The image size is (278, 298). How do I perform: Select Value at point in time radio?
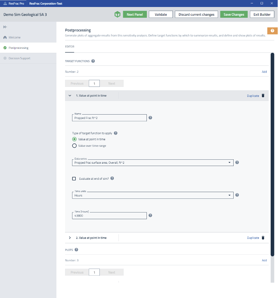pos(74,139)
